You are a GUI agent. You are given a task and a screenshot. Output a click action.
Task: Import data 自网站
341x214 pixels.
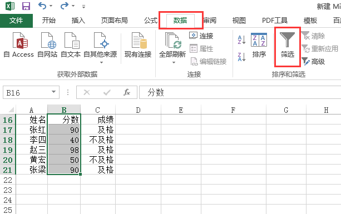47,45
